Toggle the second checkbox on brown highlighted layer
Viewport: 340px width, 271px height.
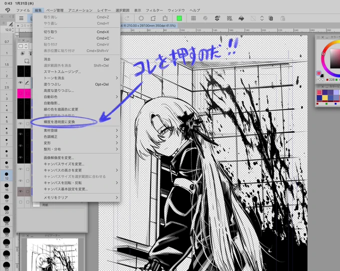pyautogui.click(x=27, y=191)
